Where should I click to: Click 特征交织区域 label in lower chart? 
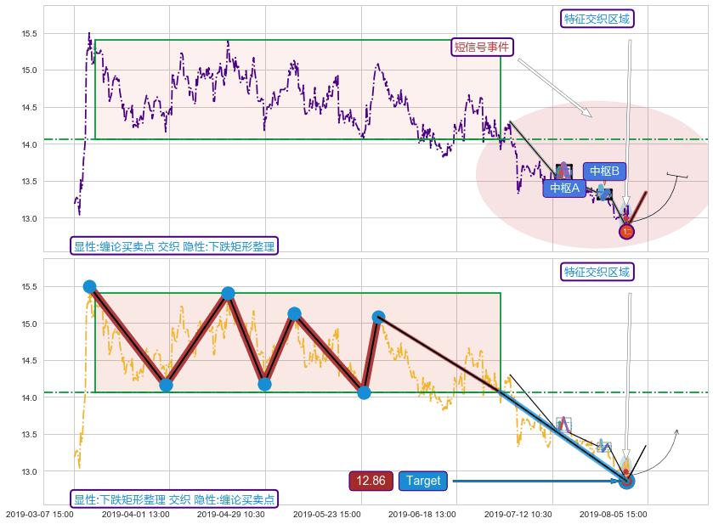597,272
